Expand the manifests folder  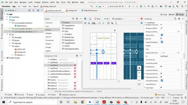click(x=7, y=17)
